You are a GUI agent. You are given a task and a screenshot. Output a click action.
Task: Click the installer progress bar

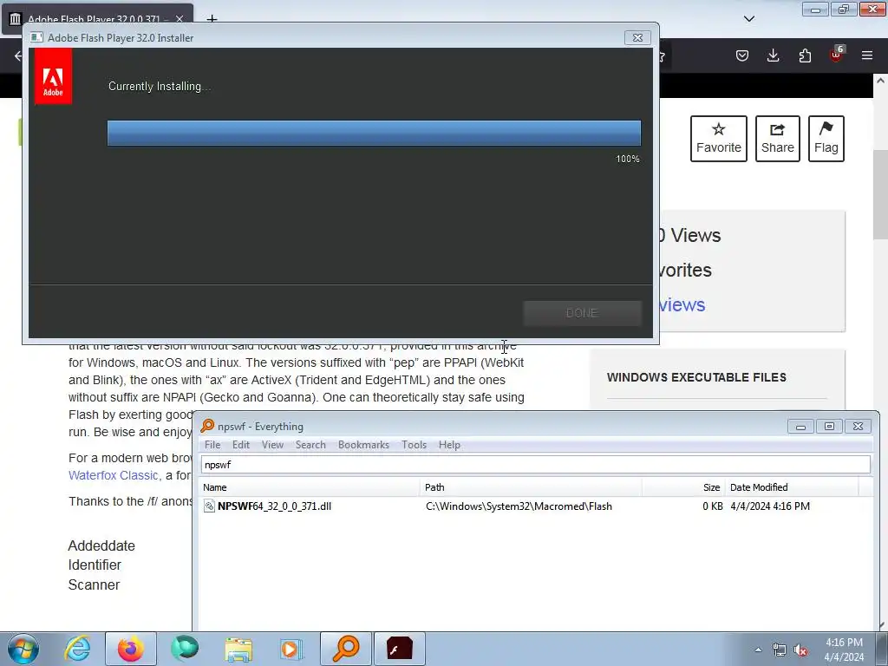[x=374, y=133]
